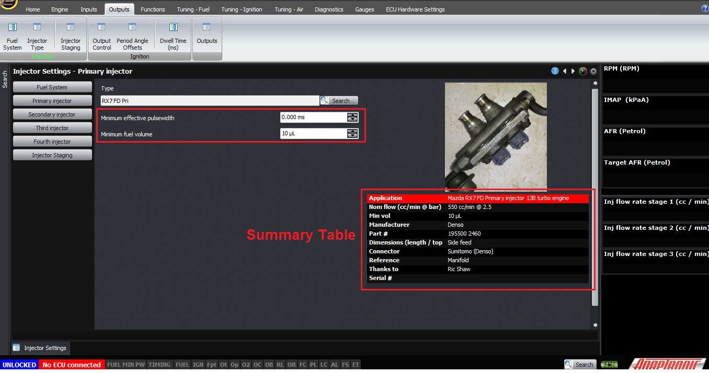Select the Secondary injector sidebar button
Viewport: 709px width, 373px height.
[x=52, y=114]
